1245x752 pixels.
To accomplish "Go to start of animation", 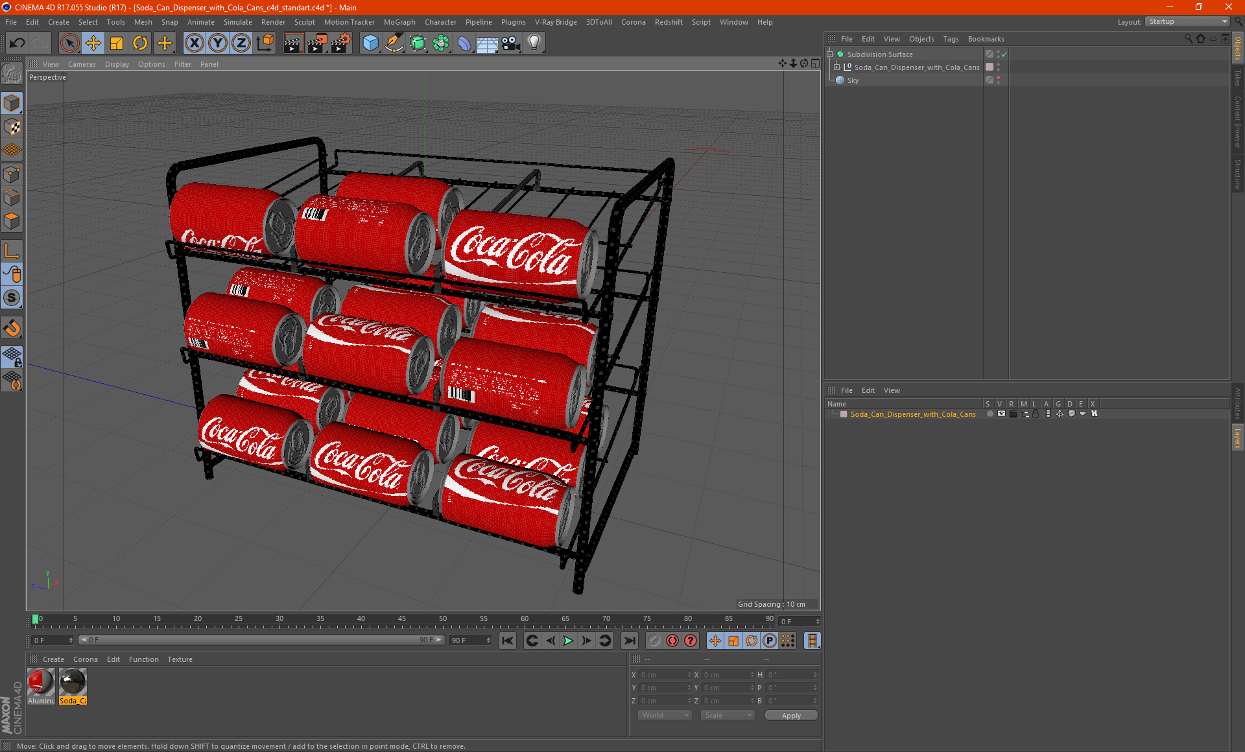I will [508, 640].
